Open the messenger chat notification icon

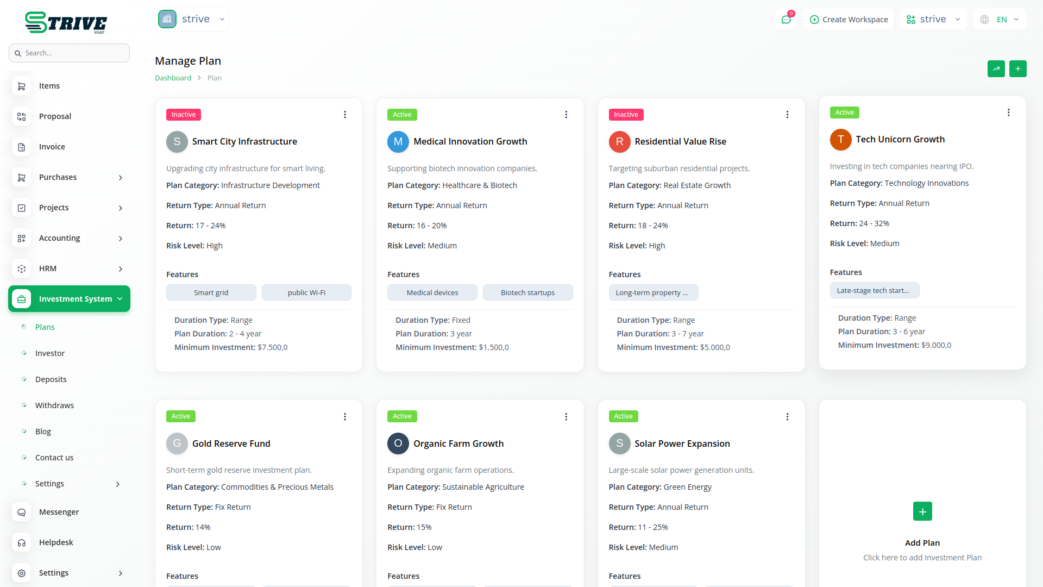pos(786,20)
